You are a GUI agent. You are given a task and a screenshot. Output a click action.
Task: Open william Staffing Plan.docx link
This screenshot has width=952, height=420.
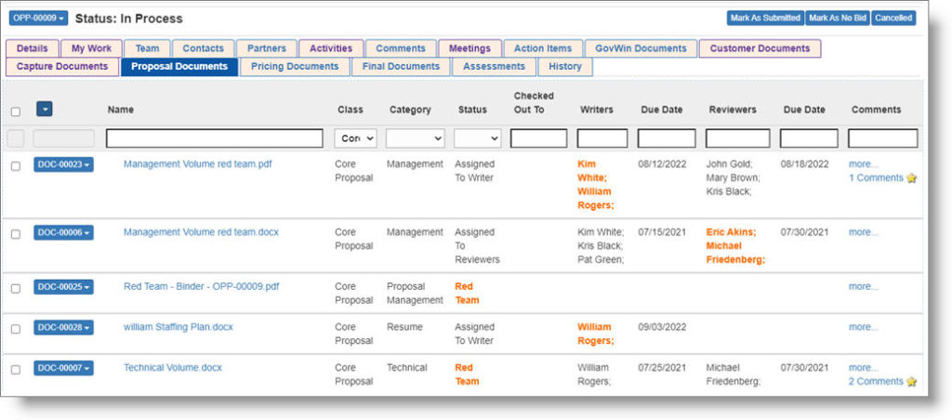point(178,327)
